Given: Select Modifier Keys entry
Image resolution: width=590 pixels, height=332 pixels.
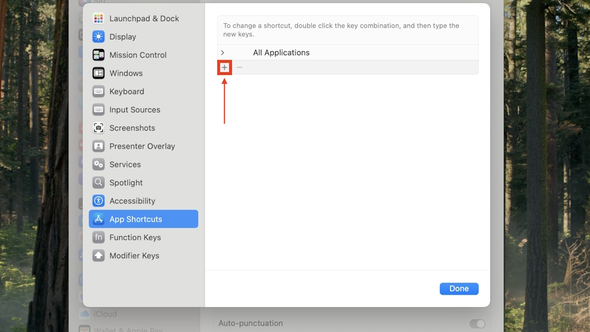Looking at the screenshot, I should [144, 255].
